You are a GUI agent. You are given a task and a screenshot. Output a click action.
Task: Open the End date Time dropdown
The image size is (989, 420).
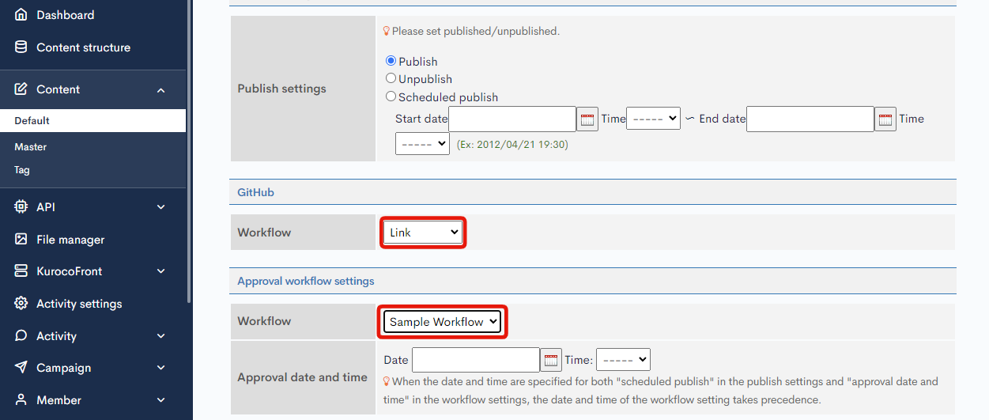coord(422,144)
